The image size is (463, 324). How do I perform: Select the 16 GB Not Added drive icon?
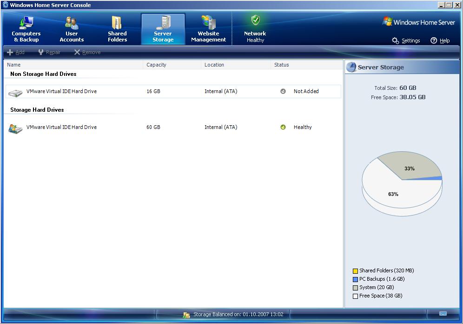pos(15,93)
